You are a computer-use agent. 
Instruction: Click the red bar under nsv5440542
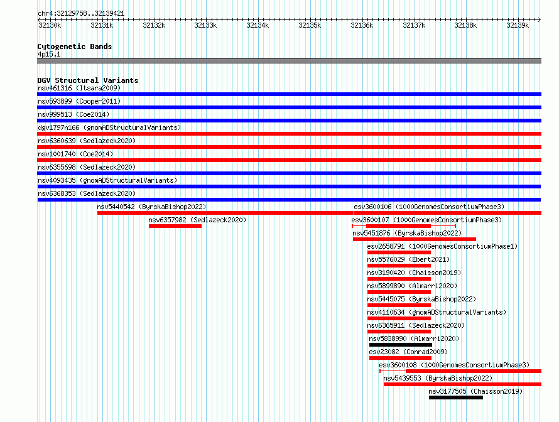pyautogui.click(x=225, y=213)
